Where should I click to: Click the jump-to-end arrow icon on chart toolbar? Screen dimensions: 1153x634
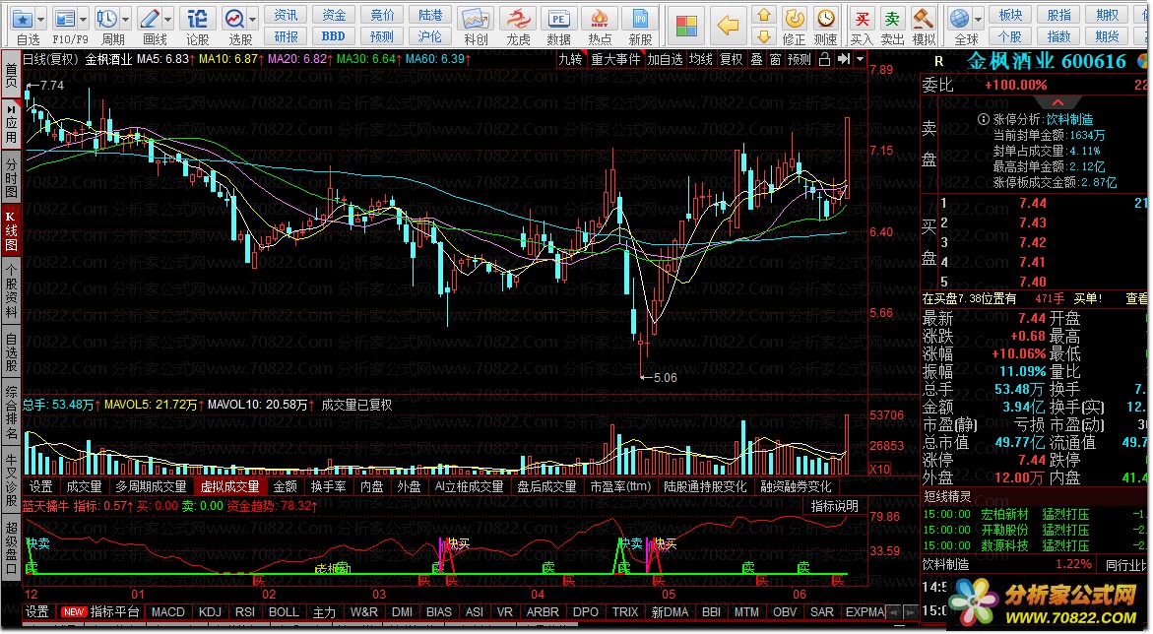pos(844,59)
